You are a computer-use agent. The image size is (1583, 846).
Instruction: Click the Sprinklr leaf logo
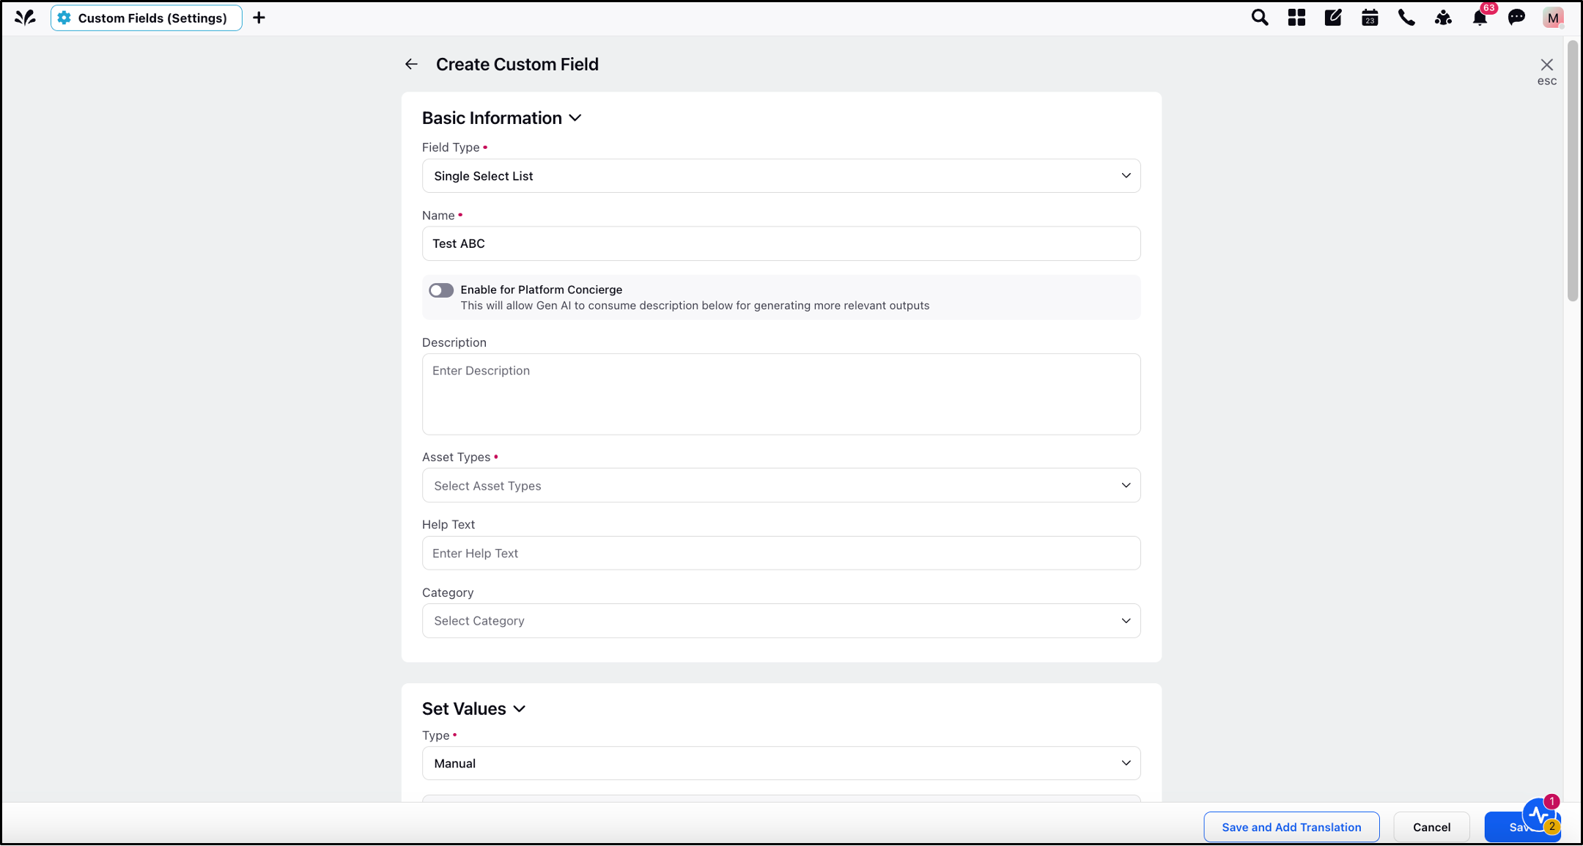click(25, 18)
